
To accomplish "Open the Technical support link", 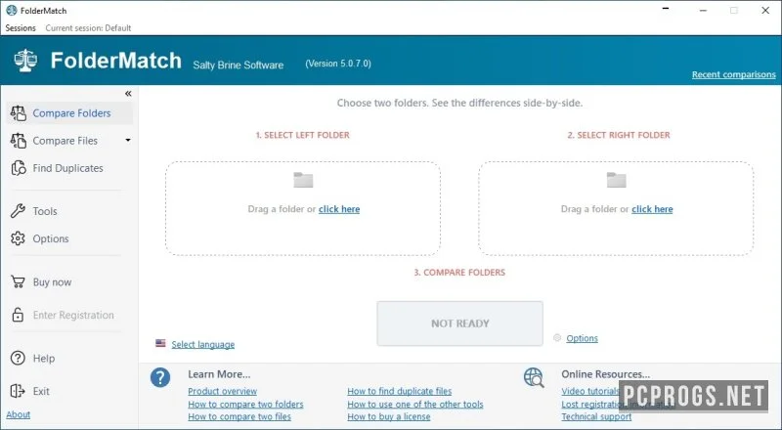I will click(596, 416).
